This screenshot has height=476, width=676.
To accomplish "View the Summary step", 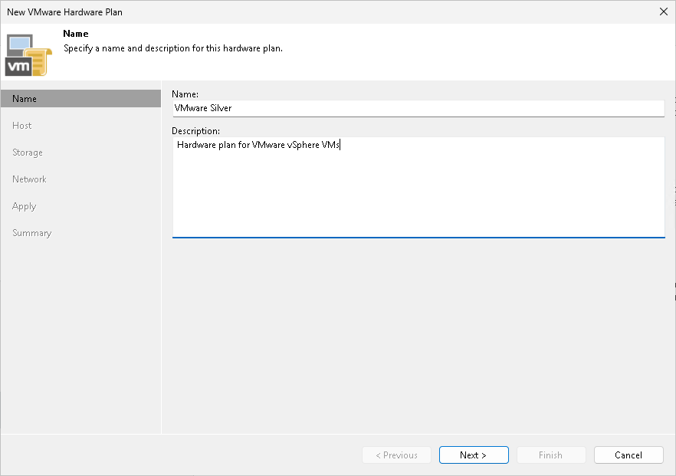I will [x=33, y=232].
